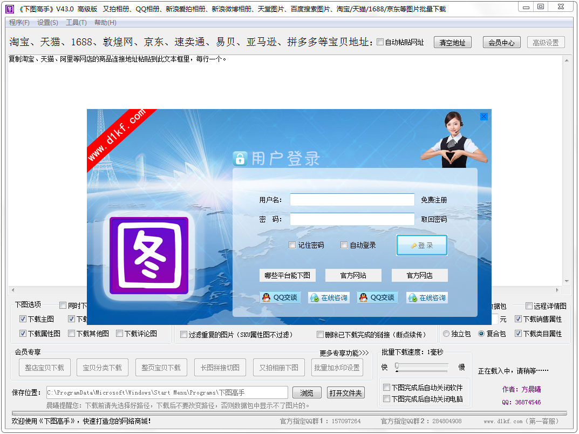579x434 pixels.
Task: Click the www.d1kf.com (第一客服) text
Action: (521, 421)
